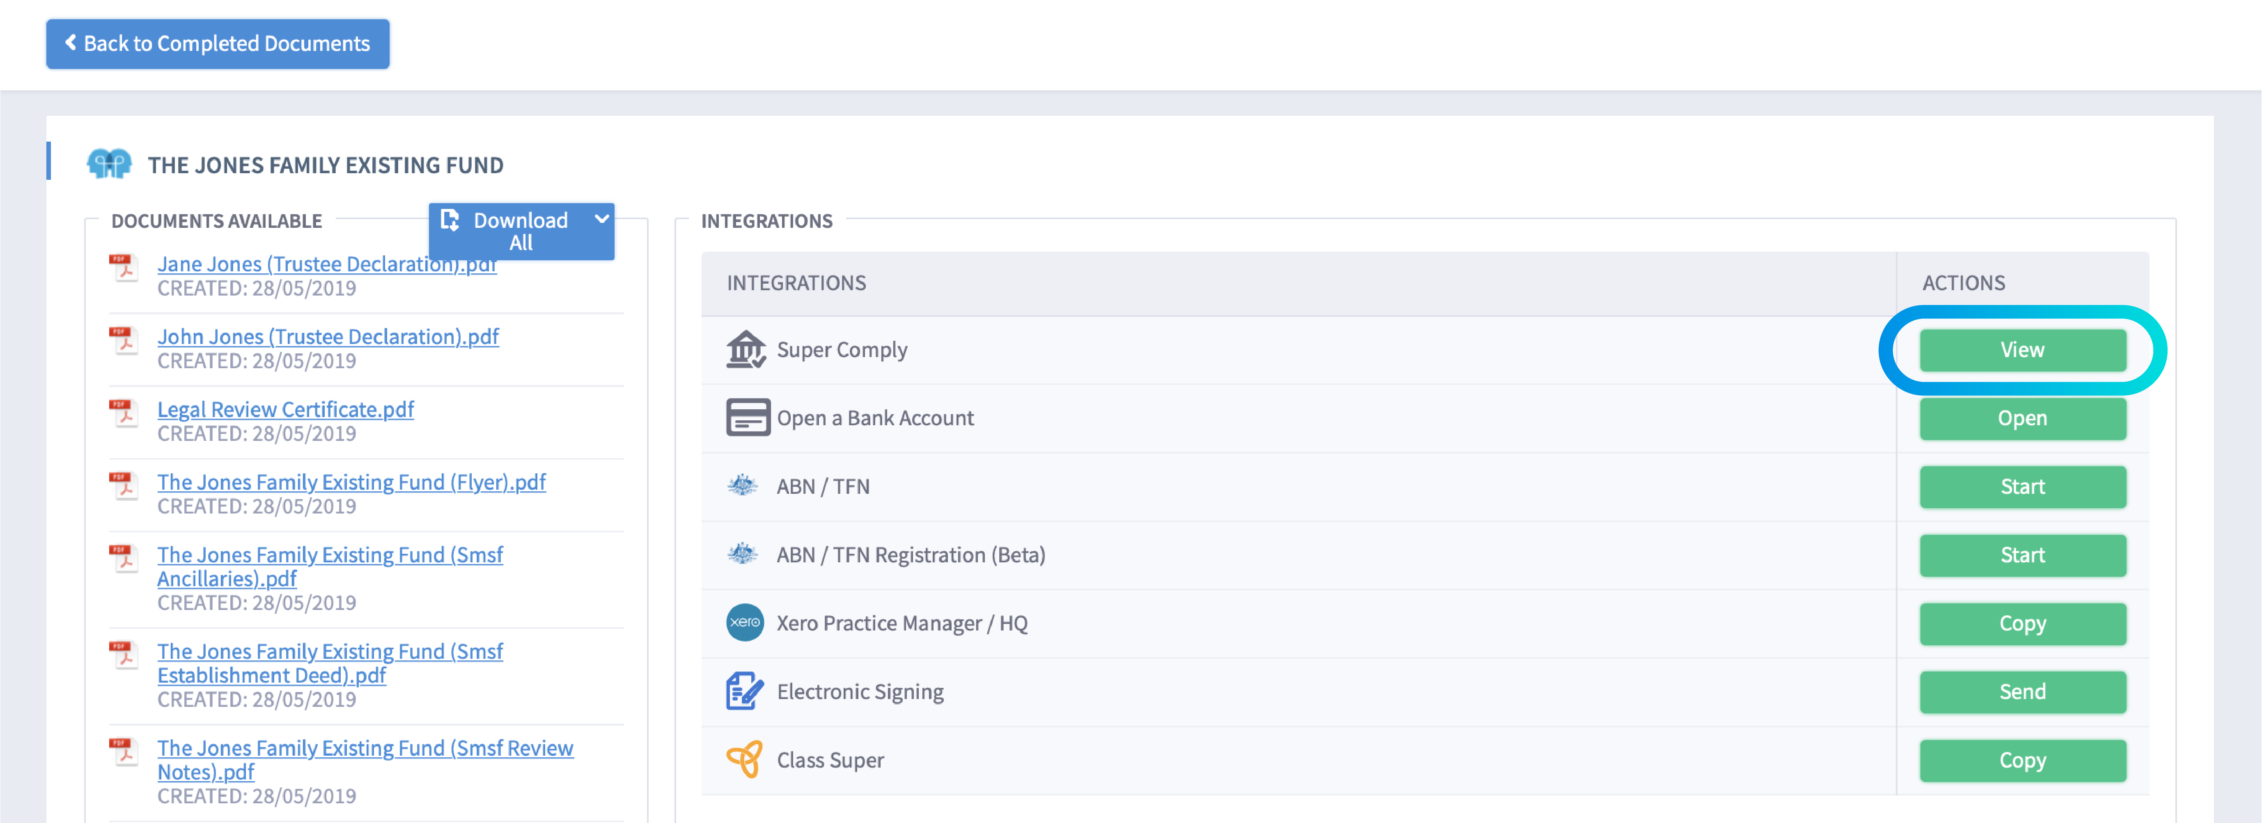The width and height of the screenshot is (2262, 823).
Task: Click the INTEGRATIONS table column header
Action: [796, 283]
